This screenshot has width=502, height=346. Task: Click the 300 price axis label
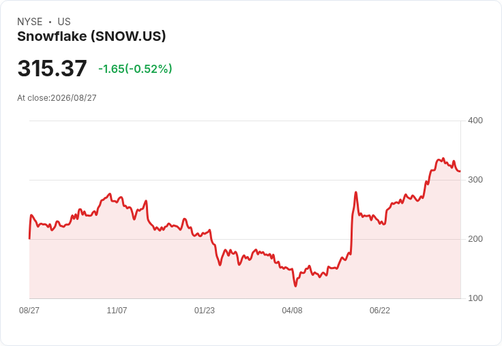coord(475,180)
